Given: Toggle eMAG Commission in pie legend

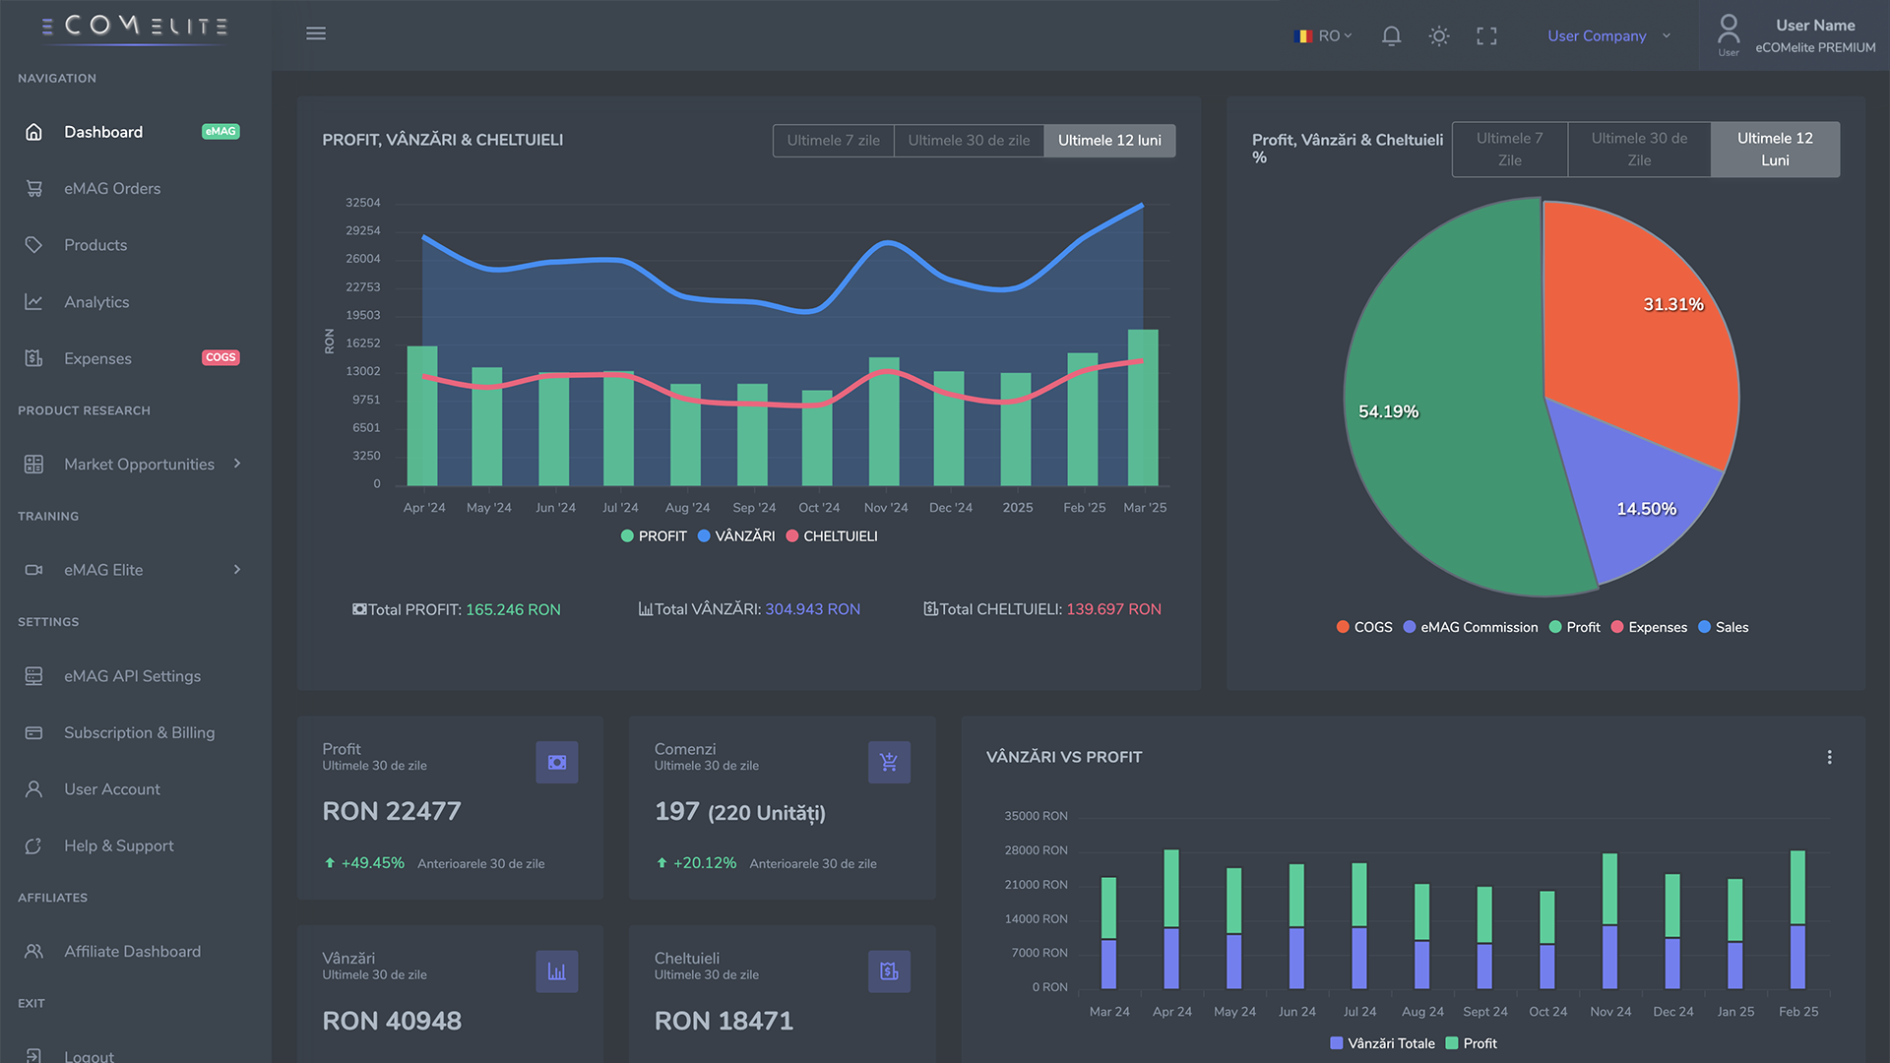Looking at the screenshot, I should [x=1471, y=628].
